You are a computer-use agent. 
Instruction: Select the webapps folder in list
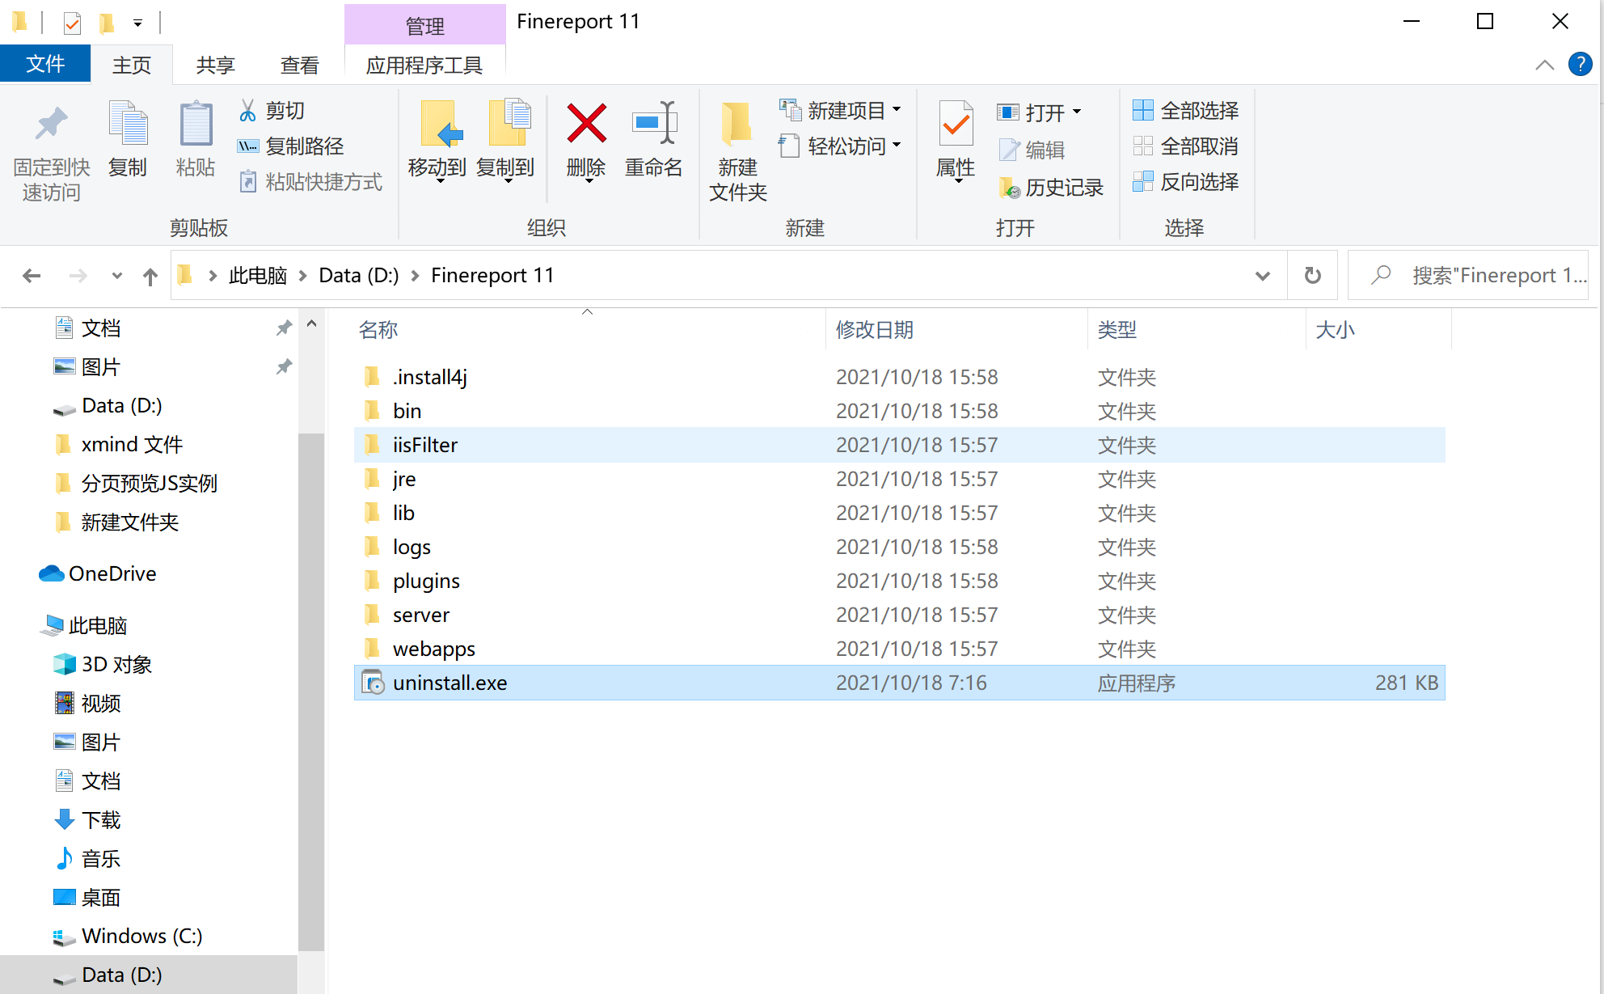(x=433, y=649)
